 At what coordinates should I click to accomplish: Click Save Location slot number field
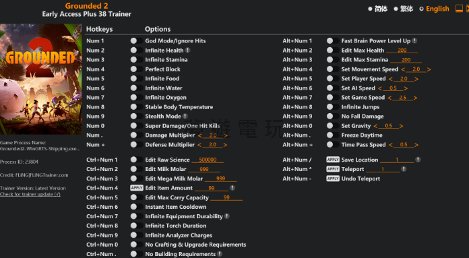point(397,160)
